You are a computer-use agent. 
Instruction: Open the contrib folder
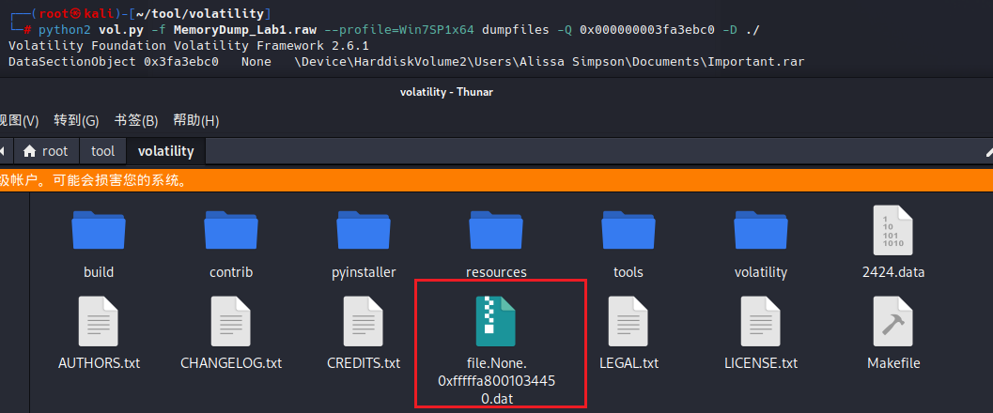pos(231,231)
